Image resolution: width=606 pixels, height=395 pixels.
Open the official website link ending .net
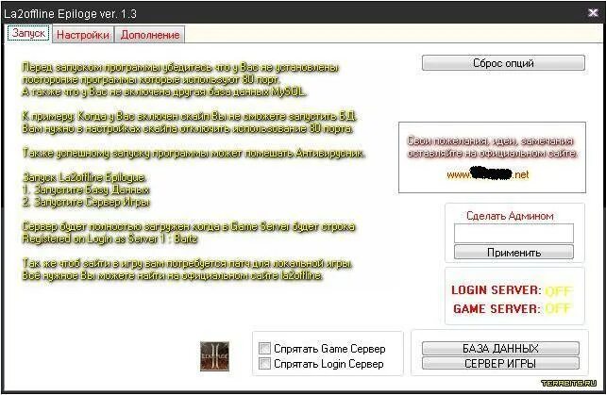487,174
